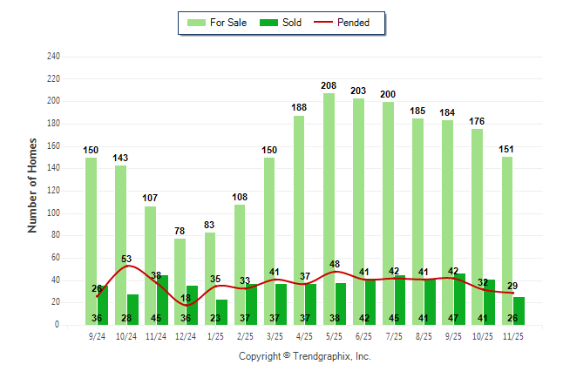The width and height of the screenshot is (563, 378).
Task: Click the Copyright Trendgraphix, Inc. text
Action: (x=305, y=356)
